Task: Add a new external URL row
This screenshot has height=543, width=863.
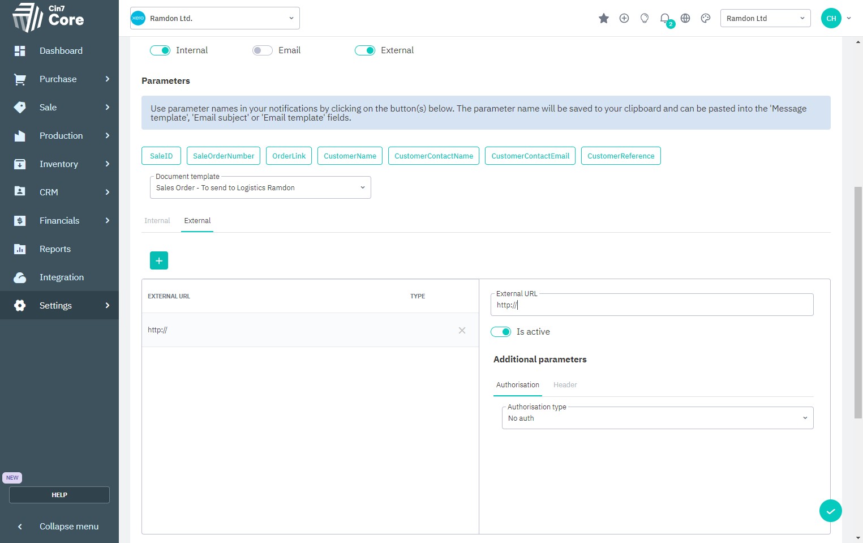Action: click(x=159, y=260)
